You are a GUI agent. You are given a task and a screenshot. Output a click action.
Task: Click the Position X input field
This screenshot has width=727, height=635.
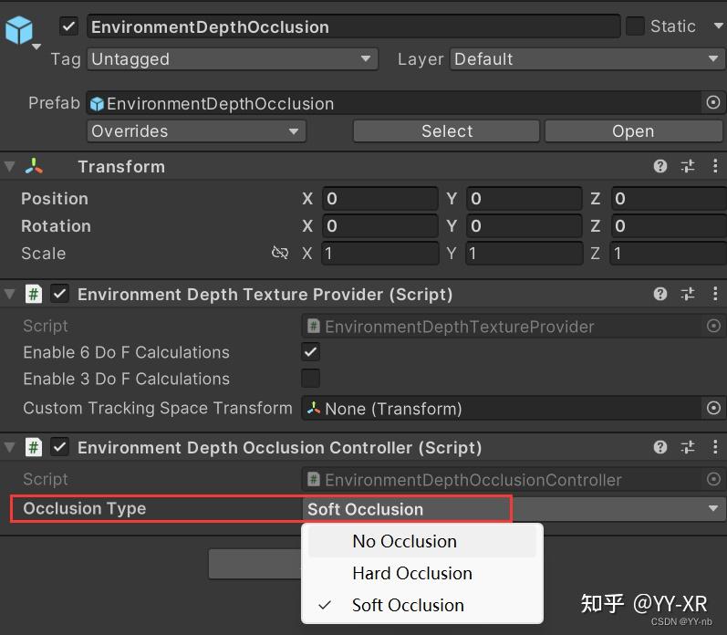point(379,199)
